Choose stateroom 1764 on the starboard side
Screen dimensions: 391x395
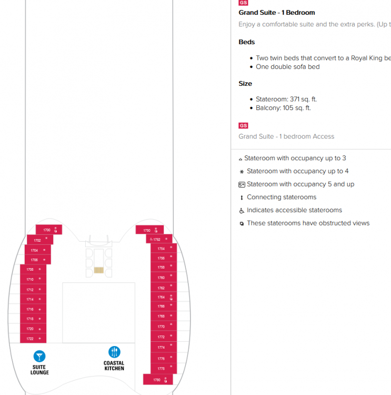pyautogui.click(x=164, y=297)
